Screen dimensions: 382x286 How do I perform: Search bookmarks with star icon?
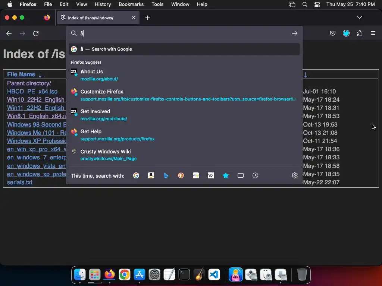226,175
